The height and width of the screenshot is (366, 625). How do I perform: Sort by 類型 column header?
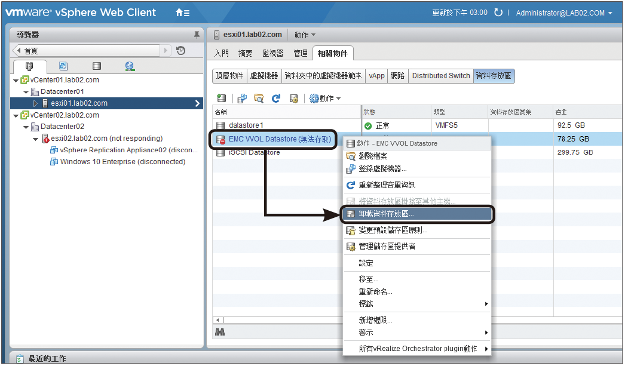[x=459, y=112]
